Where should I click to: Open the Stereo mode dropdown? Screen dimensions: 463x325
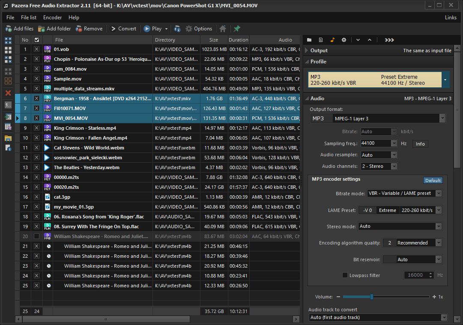click(x=438, y=226)
